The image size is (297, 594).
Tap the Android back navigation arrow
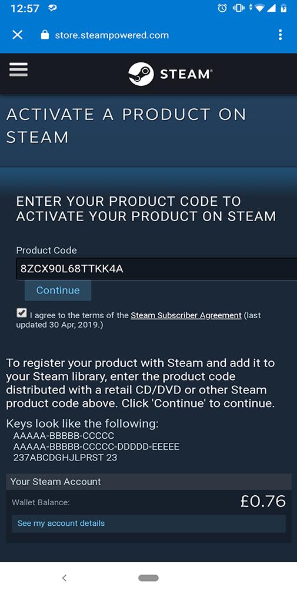[x=65, y=578]
